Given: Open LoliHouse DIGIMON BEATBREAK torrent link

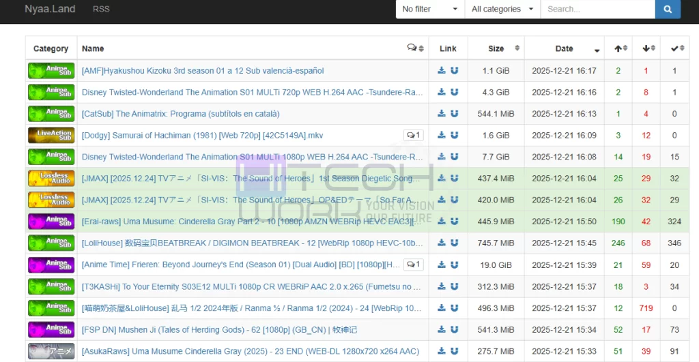Looking at the screenshot, I should [x=252, y=243].
